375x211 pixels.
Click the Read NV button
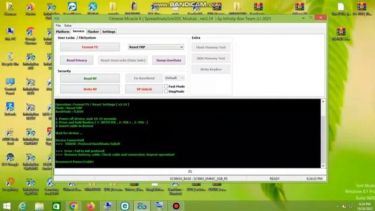click(x=90, y=78)
